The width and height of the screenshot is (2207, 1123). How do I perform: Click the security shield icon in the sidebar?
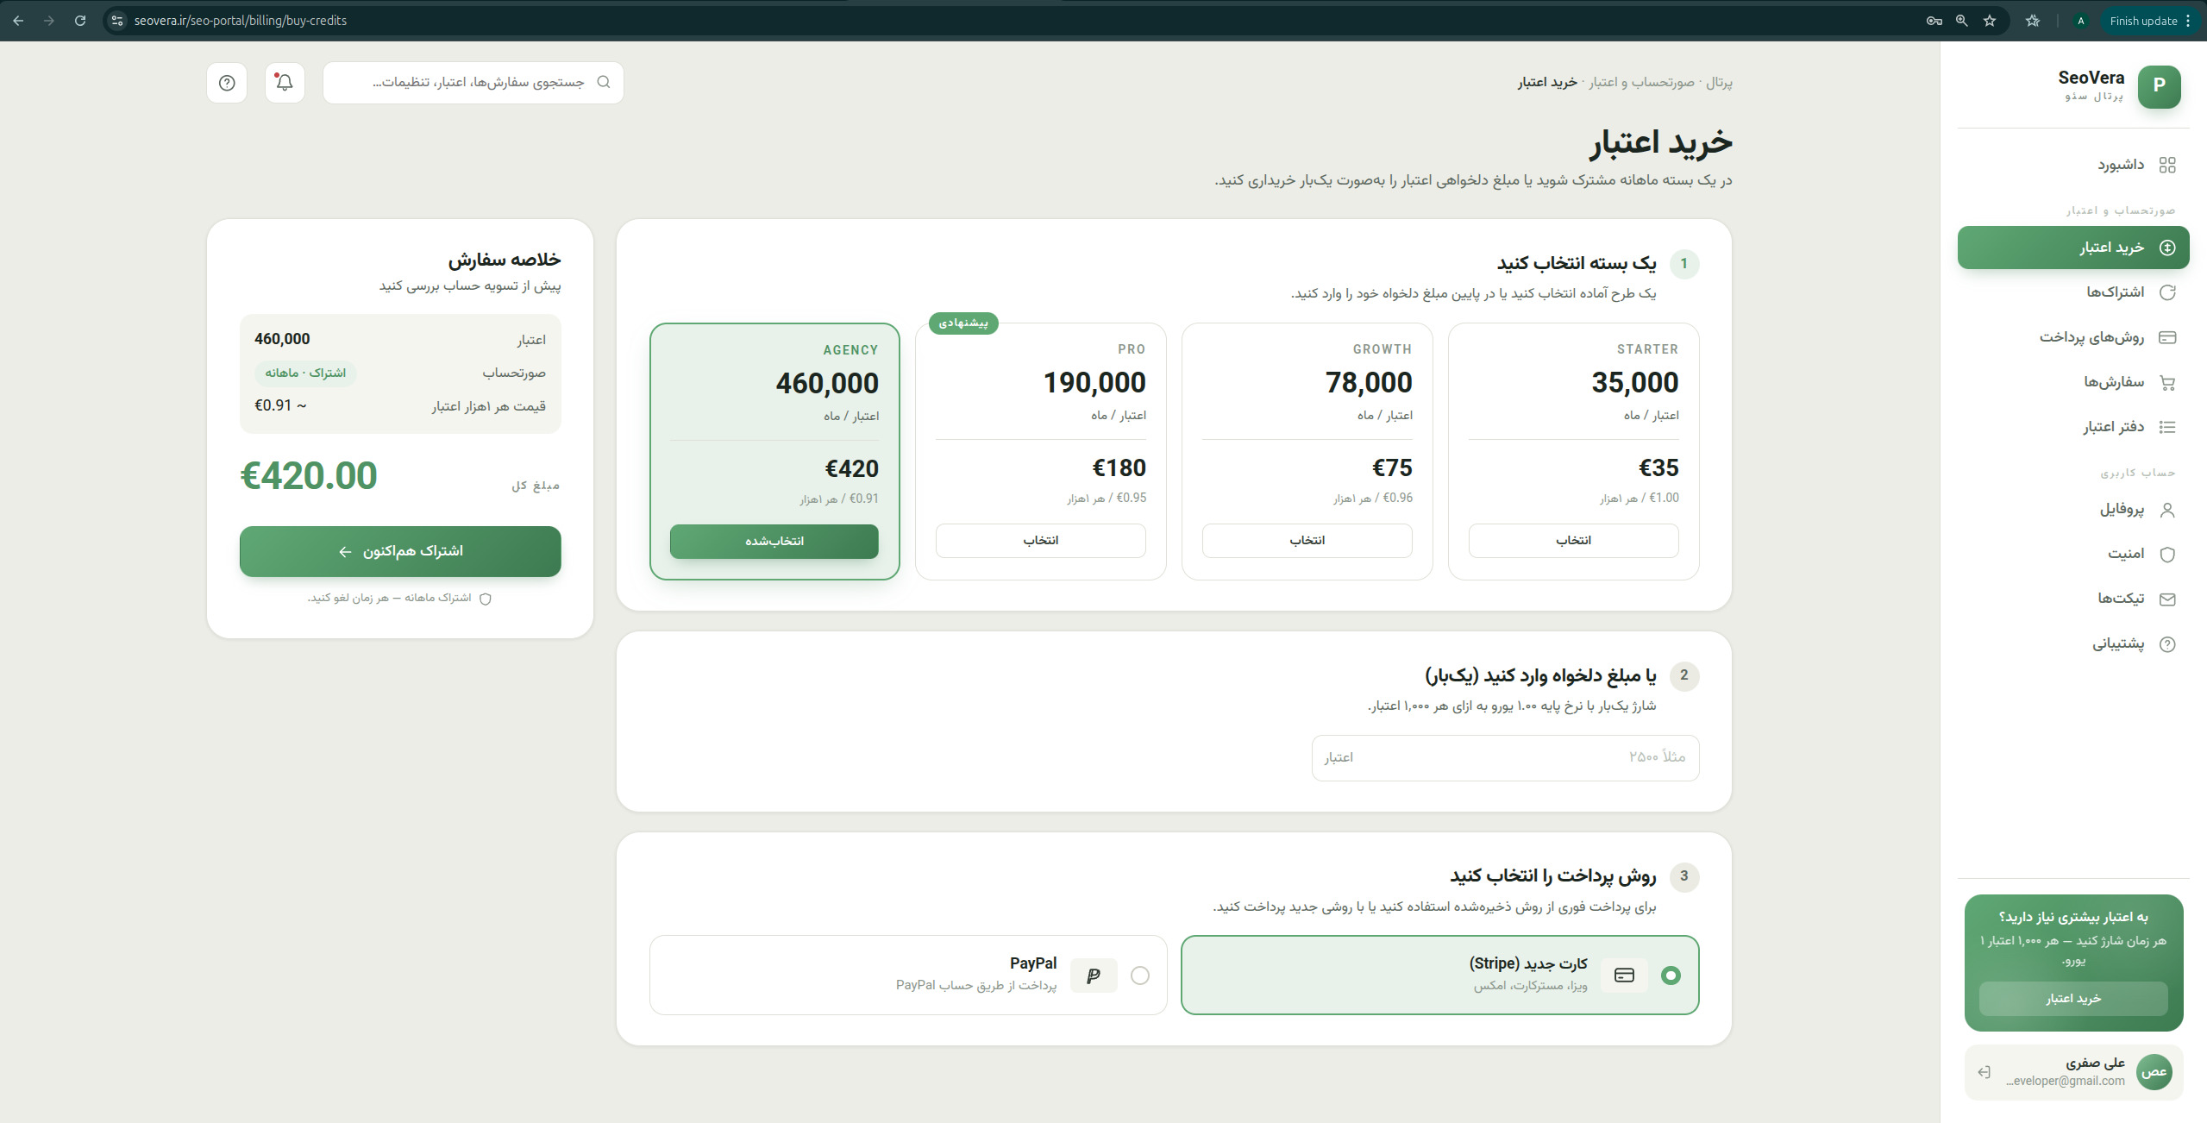[x=2167, y=555]
